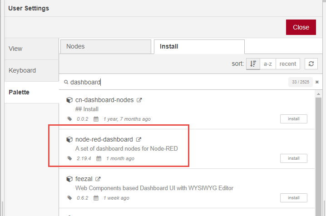
Task: Open external link for node-red-dashboard
Action: pos(138,140)
